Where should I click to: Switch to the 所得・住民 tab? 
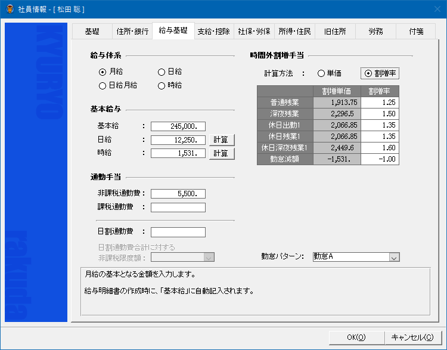click(x=294, y=32)
